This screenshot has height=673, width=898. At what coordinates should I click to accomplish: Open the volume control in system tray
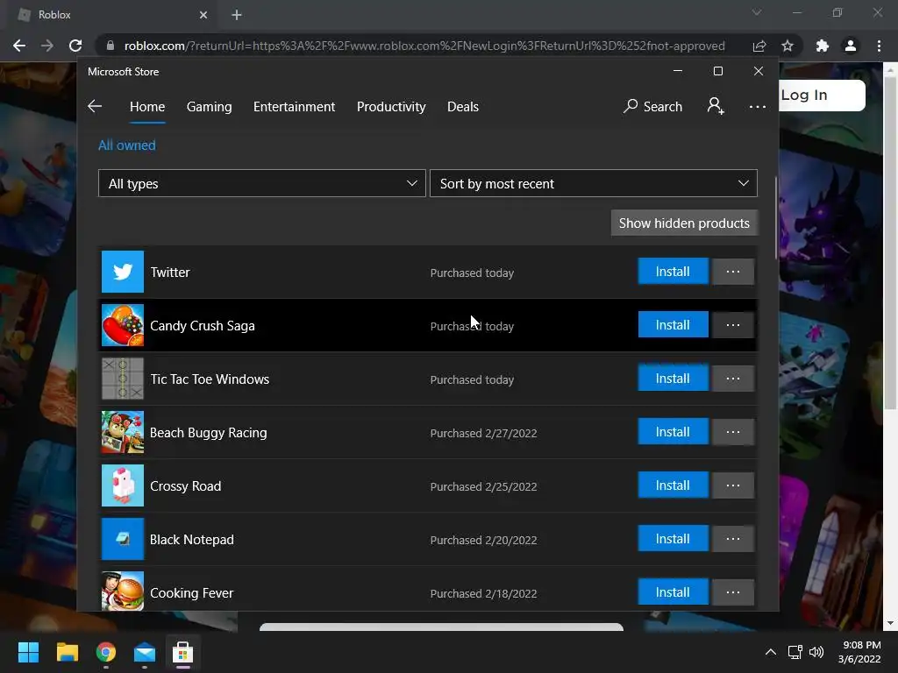[816, 652]
